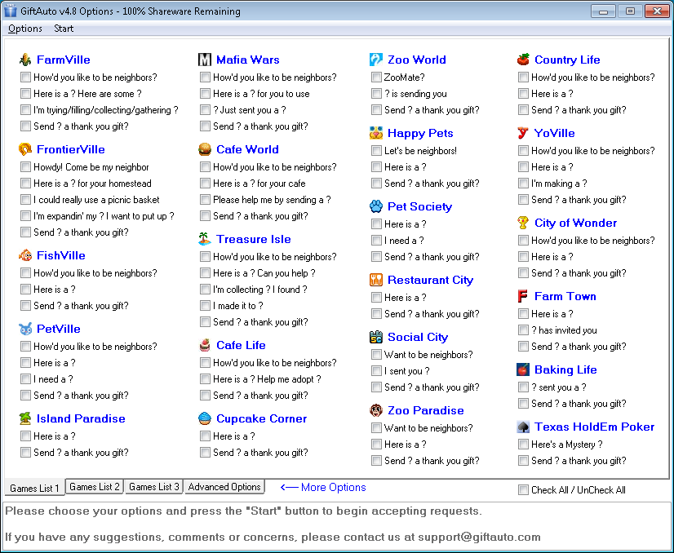This screenshot has height=553, width=674.
Task: Open the Mafia Wars heading link
Action: (x=247, y=60)
